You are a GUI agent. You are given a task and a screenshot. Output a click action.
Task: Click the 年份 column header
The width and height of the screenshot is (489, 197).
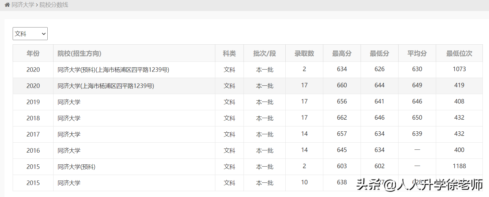coord(33,53)
